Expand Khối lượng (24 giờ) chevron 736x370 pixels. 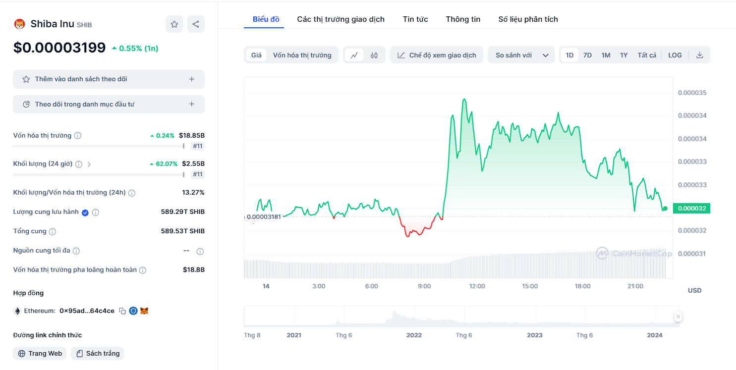(89, 164)
